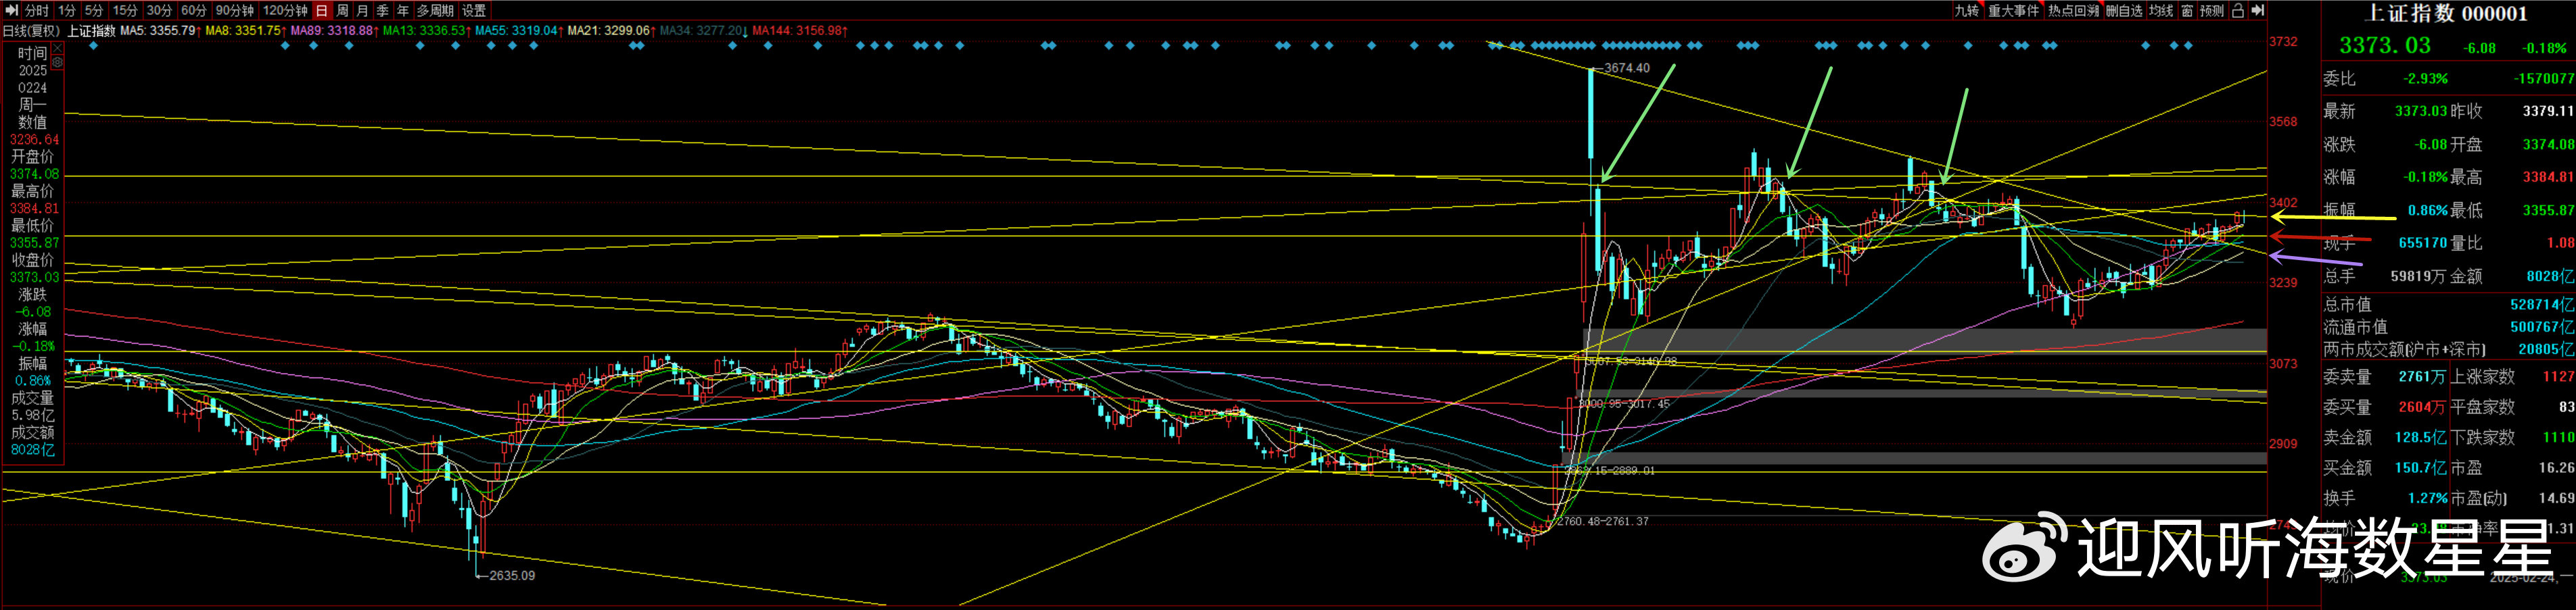Click the 3568 price axis label
2576x610 pixels.
coord(2283,122)
